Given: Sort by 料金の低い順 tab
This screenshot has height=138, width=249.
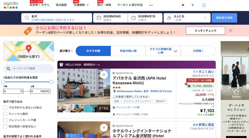Looking at the screenshot, I should pyautogui.click(x=128, y=51).
